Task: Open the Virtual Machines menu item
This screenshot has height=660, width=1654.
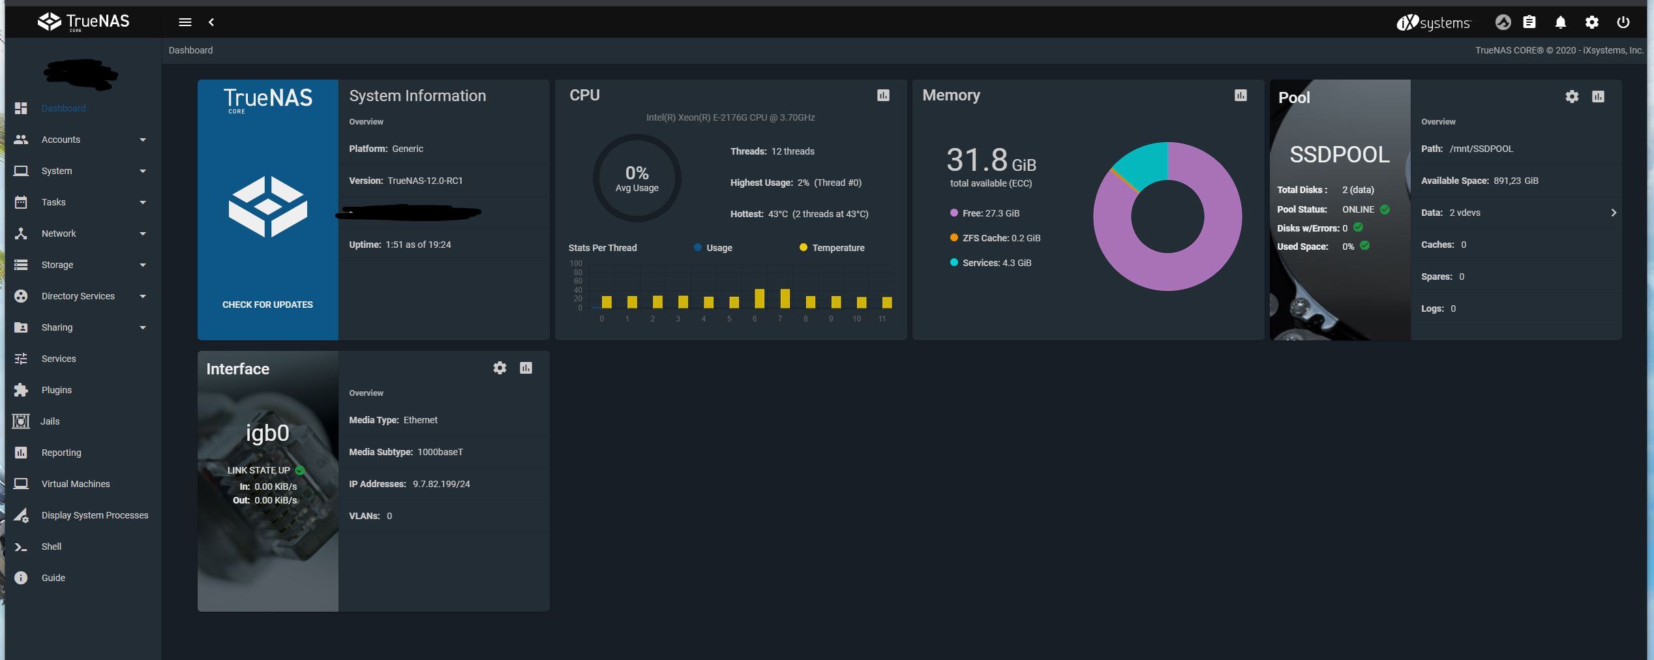Action: [76, 484]
